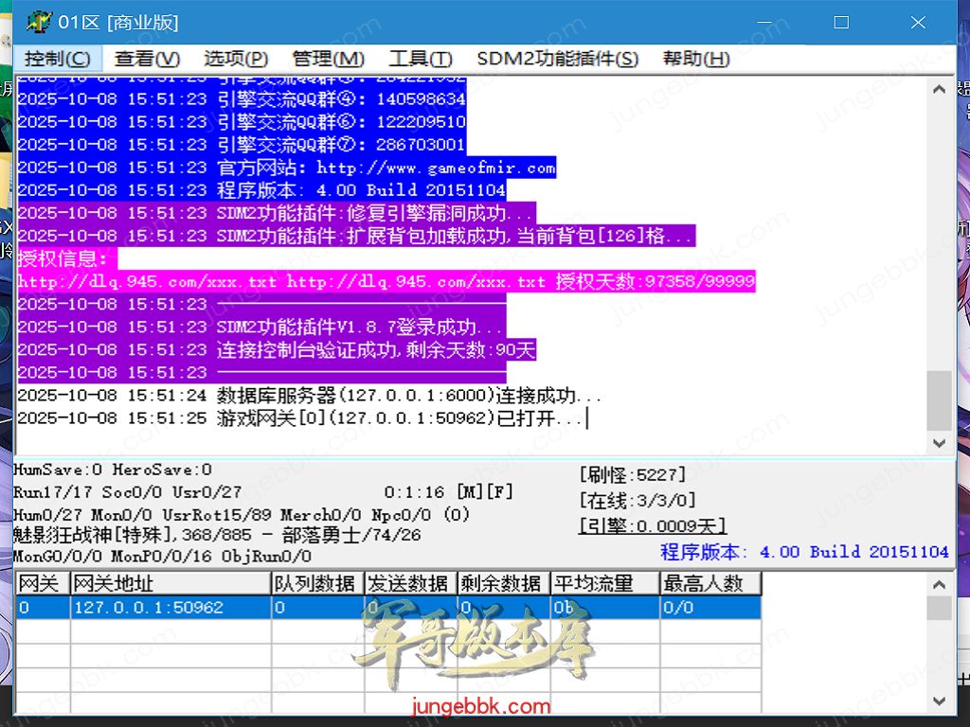Maximize the 01区 server window
This screenshot has height=727, width=970.
(841, 22)
